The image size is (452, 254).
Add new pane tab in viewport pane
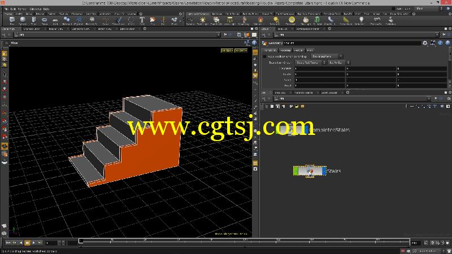point(145,29)
